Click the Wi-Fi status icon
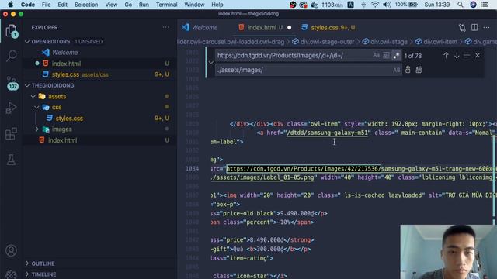 click(x=375, y=5)
